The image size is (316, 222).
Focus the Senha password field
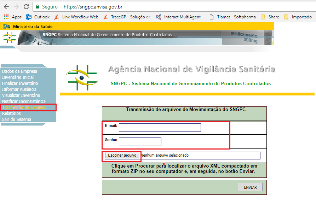[x=140, y=142]
